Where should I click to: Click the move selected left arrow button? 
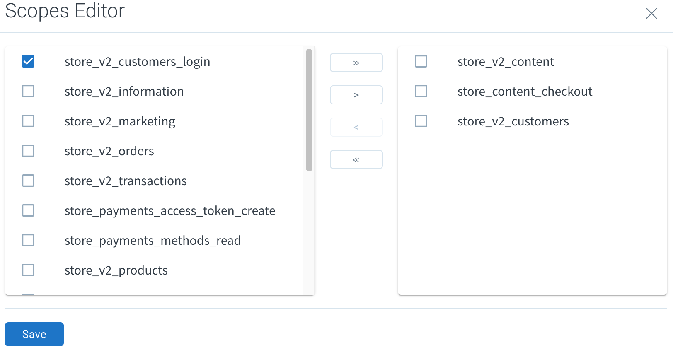[x=356, y=127]
